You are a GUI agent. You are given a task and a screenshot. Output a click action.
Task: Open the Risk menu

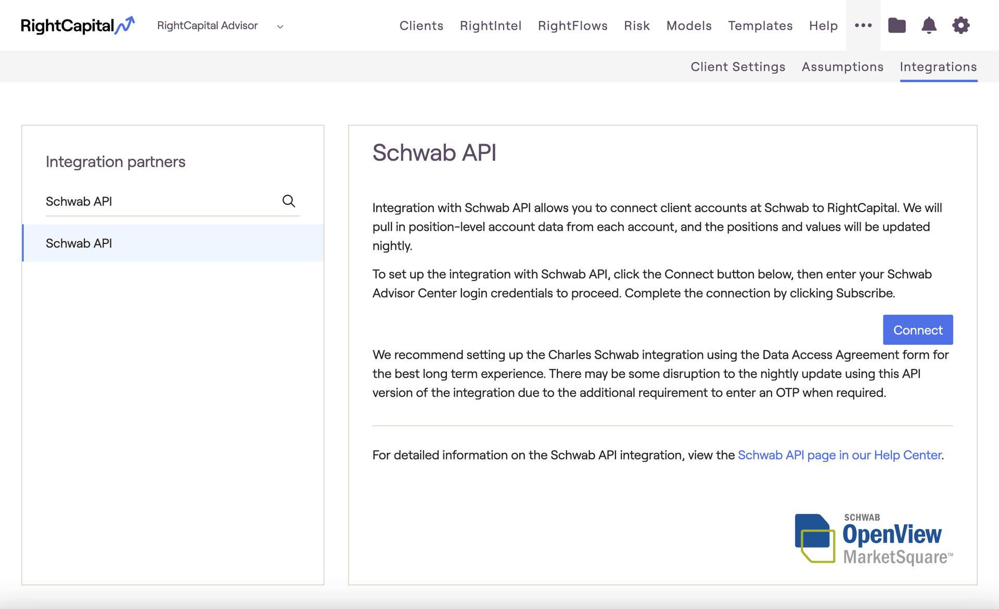coord(637,25)
